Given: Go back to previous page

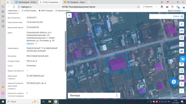Looking at the screenshot, I should point(9,7).
